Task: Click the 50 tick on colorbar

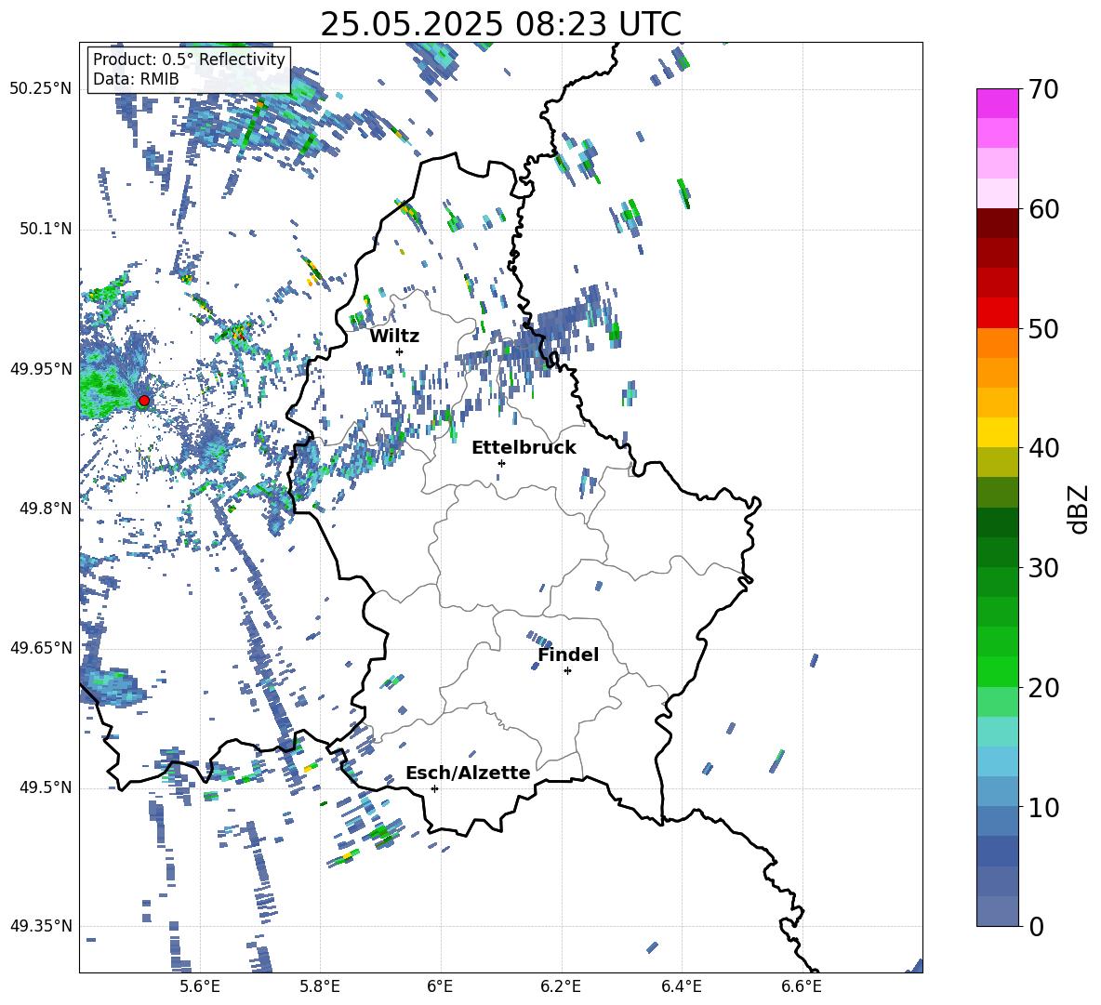Action: pyautogui.click(x=1043, y=328)
